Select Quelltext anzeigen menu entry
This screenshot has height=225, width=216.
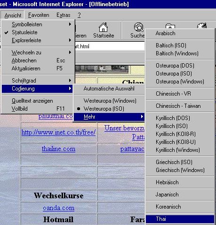pos(38,101)
